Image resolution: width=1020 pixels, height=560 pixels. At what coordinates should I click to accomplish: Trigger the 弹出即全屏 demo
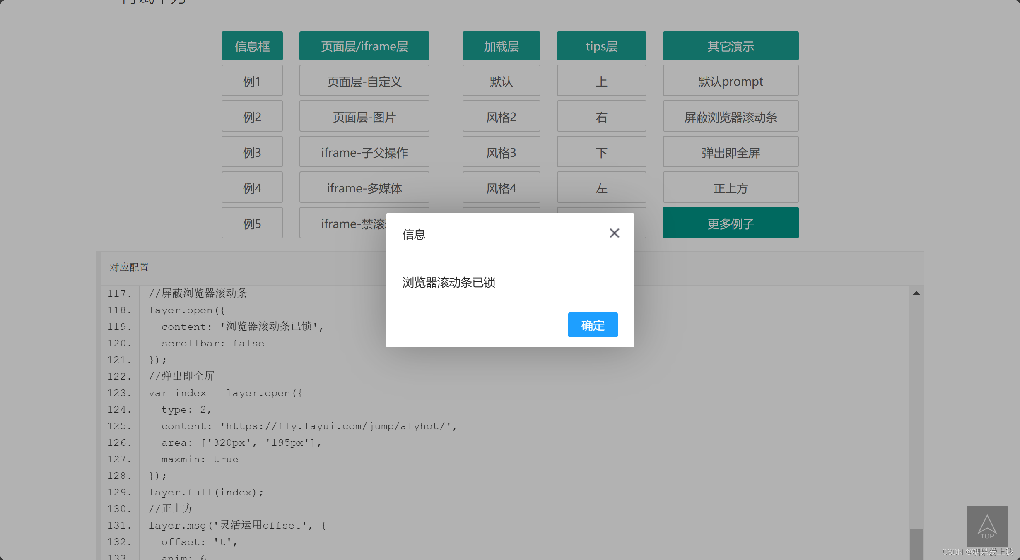(x=730, y=152)
